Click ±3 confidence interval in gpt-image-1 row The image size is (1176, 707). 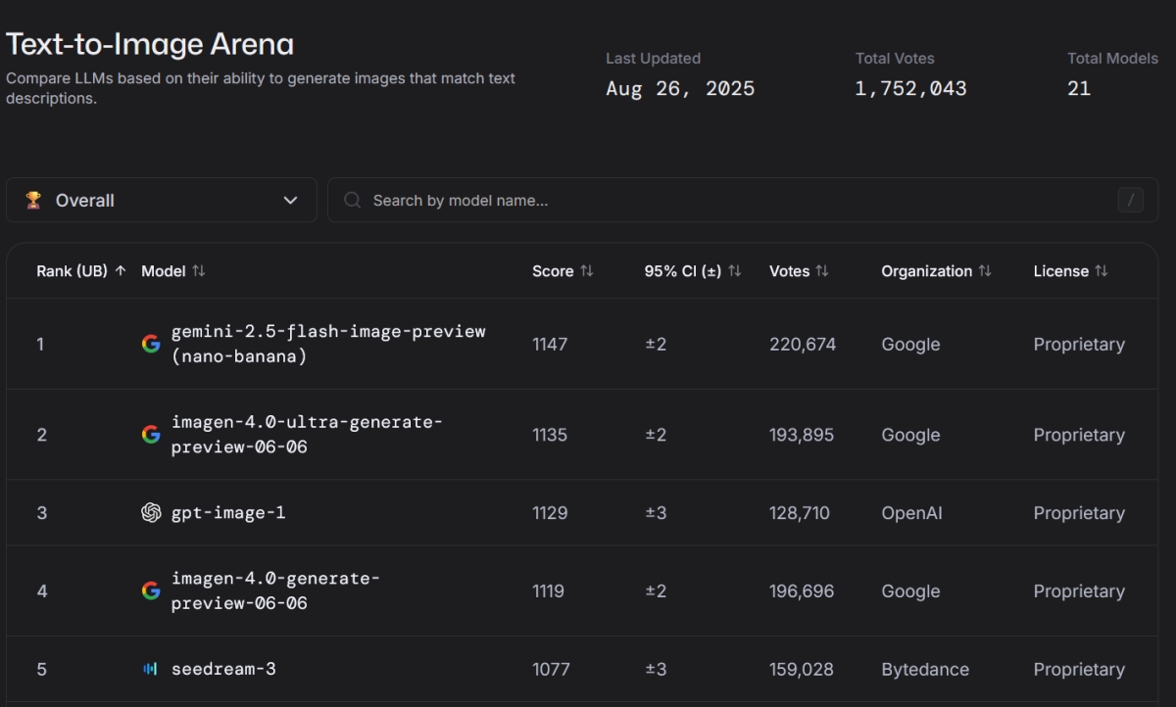(656, 513)
